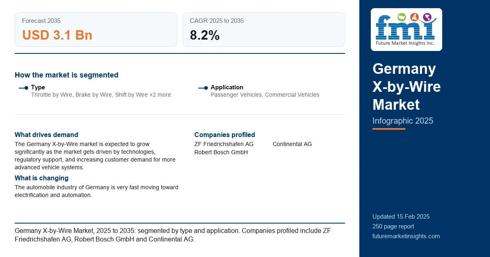490x257 pixels.
Task: Select 'Passenger Vehicles, Commercial Vehicles' text
Action: 265,95
